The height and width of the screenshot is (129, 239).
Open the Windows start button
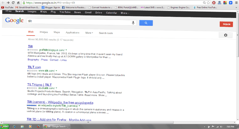pos(5,126)
